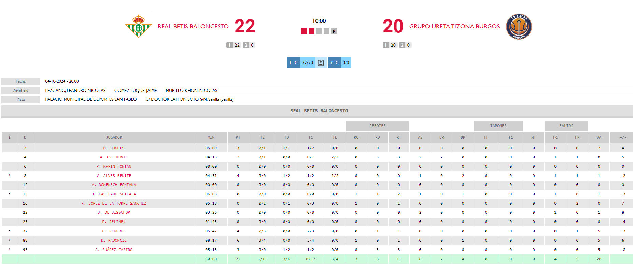Image resolution: width=633 pixels, height=264 pixels.
Task: Click the PT points column header
Action: [238, 137]
